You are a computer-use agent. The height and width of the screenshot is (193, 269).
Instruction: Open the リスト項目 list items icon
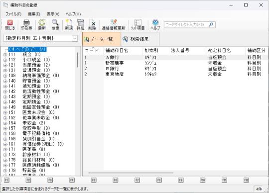(138, 25)
